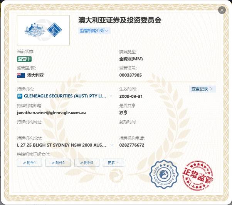Select the address L 27 25 BLIGH ST text

tap(61, 145)
